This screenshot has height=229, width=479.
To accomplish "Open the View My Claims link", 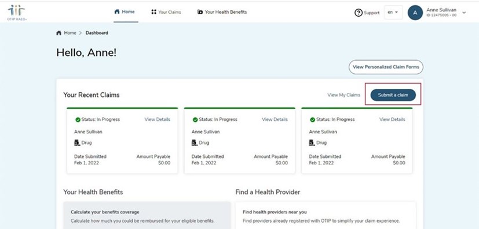I will 343,95.
